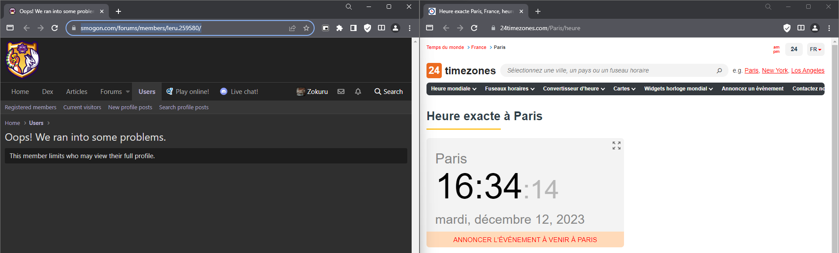Open the FR language dropdown
This screenshot has height=253, width=839.
815,49
